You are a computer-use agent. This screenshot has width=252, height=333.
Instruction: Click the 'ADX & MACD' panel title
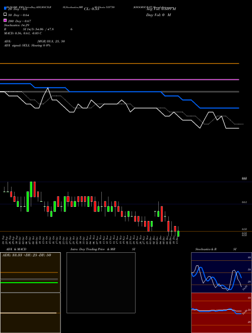[x=16, y=249]
